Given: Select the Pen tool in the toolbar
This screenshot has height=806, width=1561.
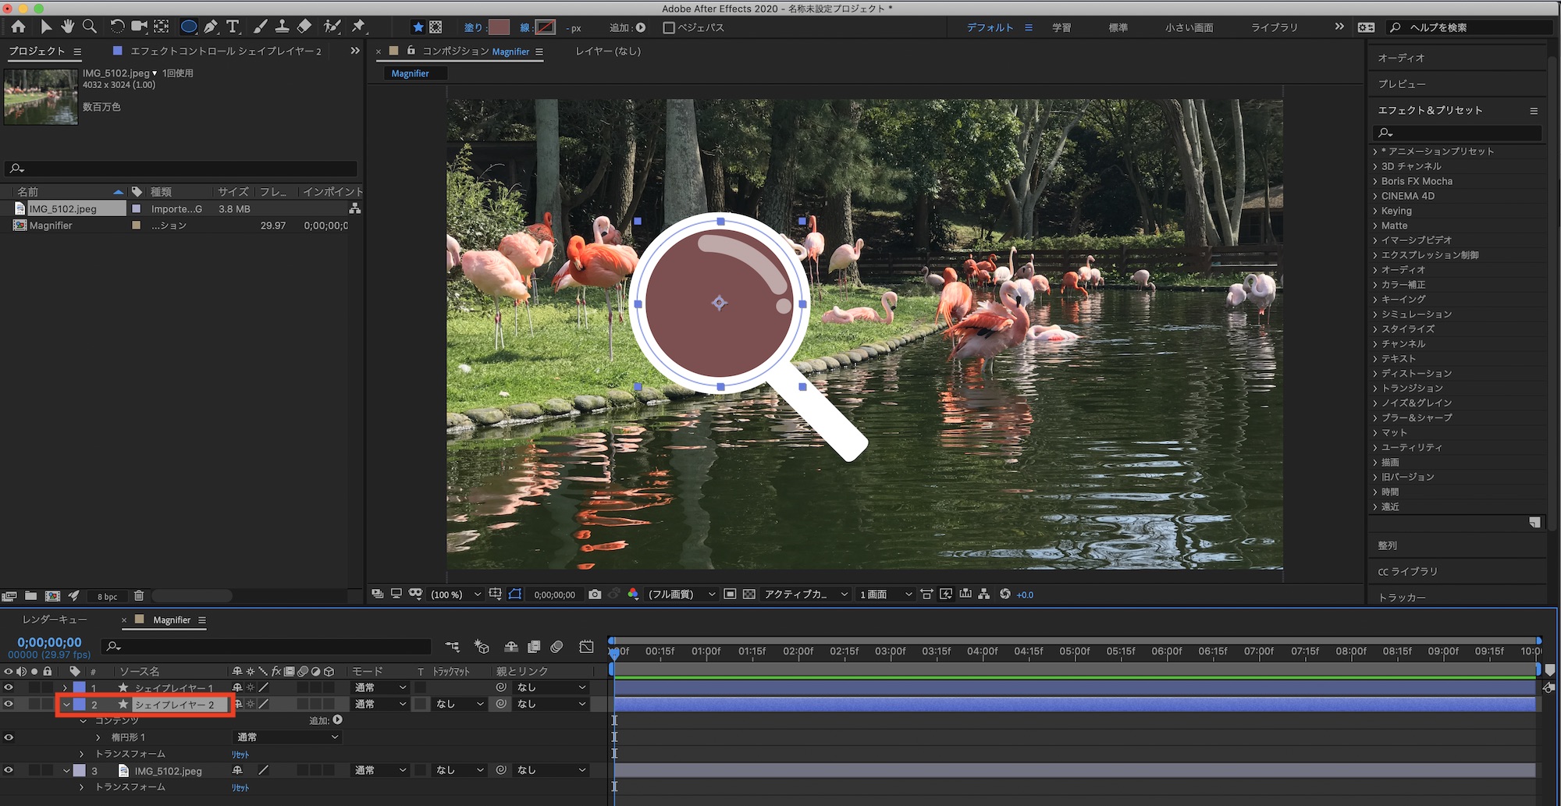Looking at the screenshot, I should (211, 27).
